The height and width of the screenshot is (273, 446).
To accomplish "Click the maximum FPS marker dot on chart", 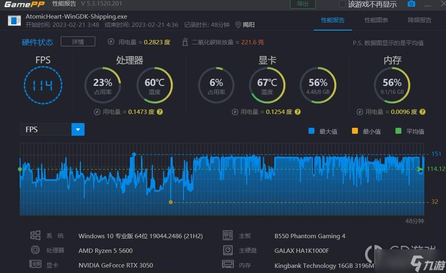I will pyautogui.click(x=134, y=154).
